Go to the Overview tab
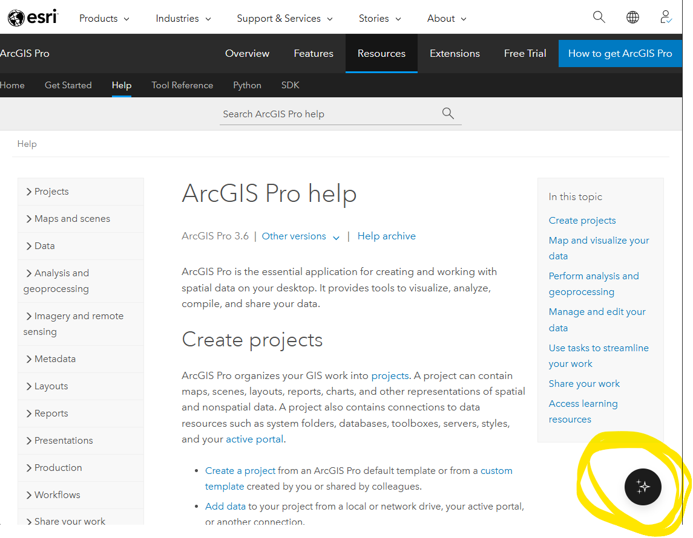 (x=247, y=53)
